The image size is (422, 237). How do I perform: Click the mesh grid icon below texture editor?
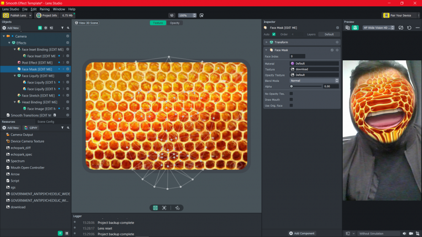pos(155,208)
